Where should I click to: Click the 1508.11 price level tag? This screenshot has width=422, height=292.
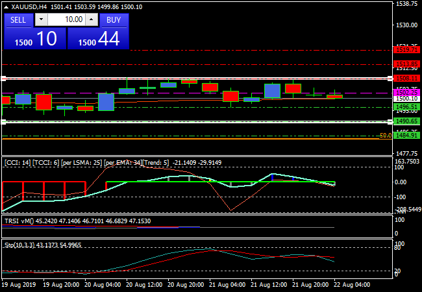[406, 78]
